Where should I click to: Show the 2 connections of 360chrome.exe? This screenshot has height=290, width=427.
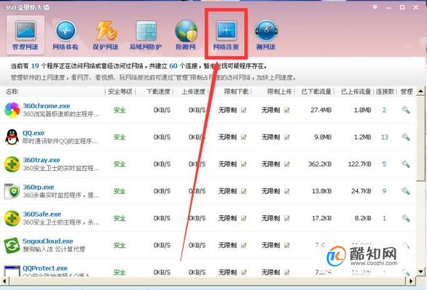[384, 110]
